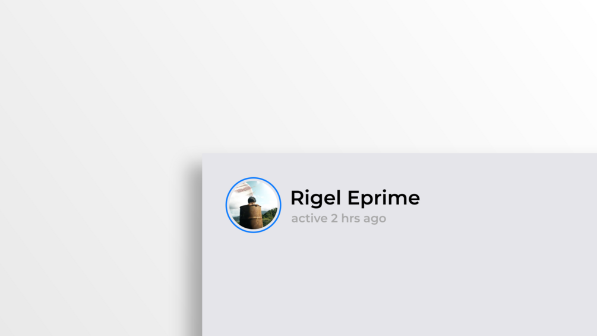Open Rigel Eprime's profile picture

point(253,205)
